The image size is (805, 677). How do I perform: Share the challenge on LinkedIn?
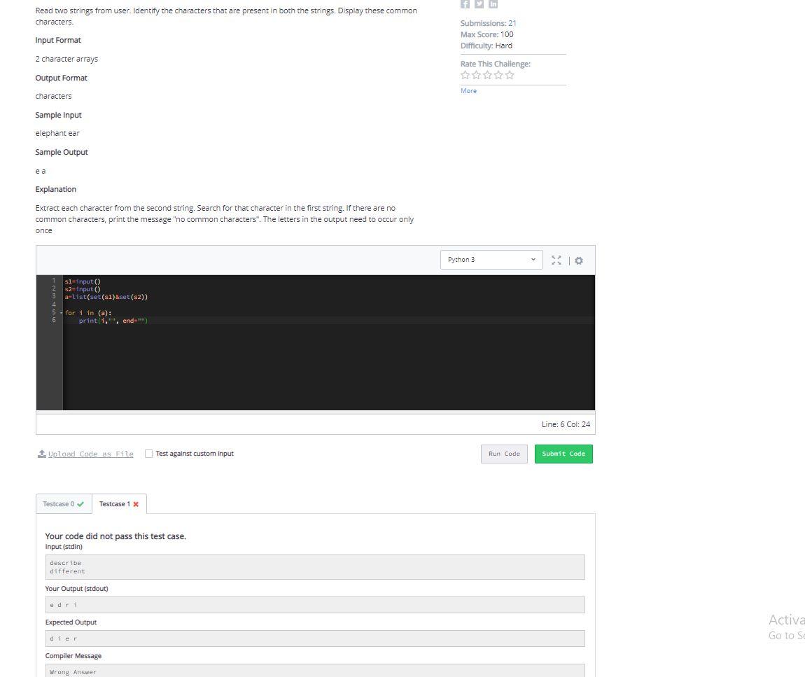click(x=493, y=4)
